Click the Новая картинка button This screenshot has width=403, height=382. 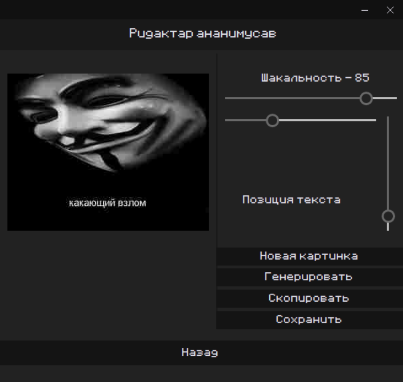(309, 256)
